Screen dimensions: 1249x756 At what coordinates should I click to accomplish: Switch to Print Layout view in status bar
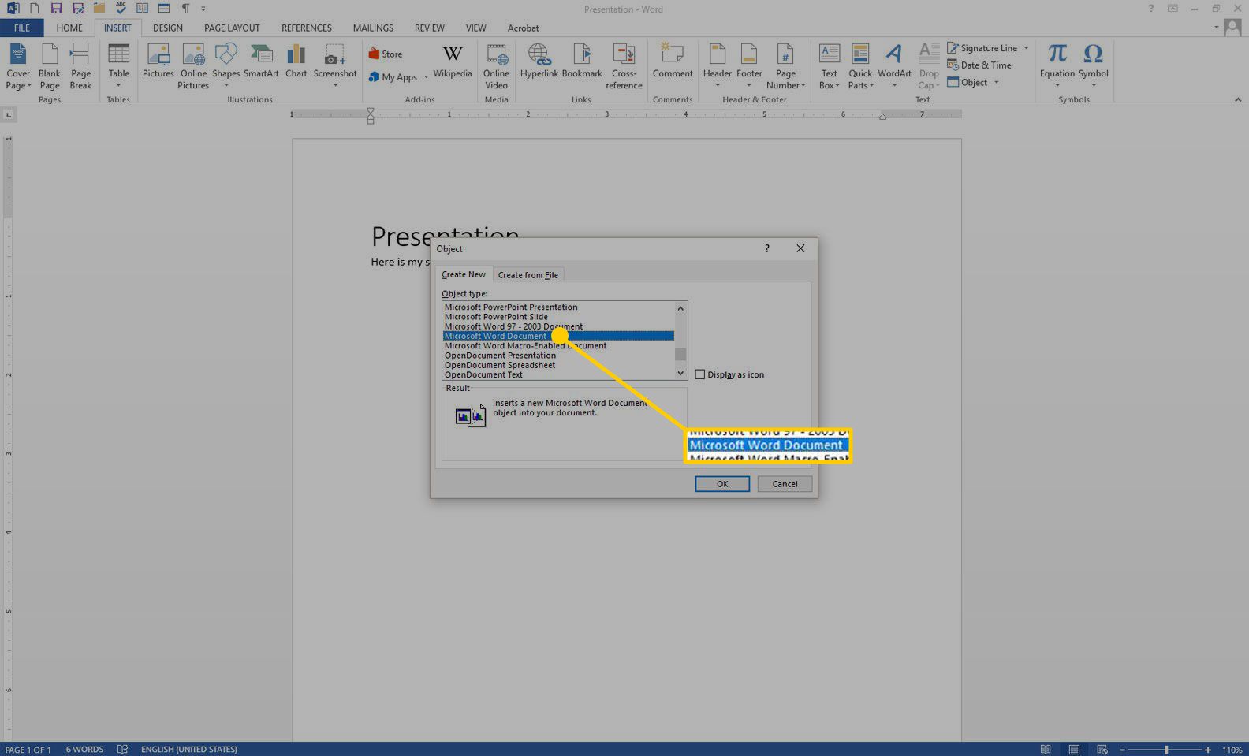[x=1074, y=750]
